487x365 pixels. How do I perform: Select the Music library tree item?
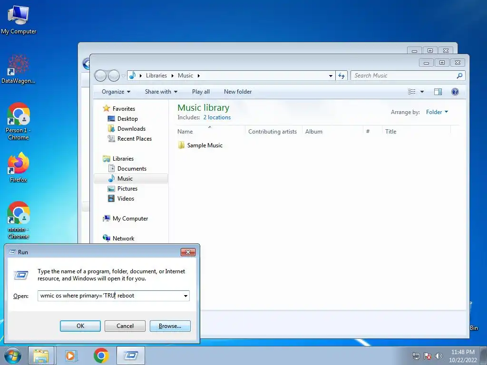[x=131, y=179]
